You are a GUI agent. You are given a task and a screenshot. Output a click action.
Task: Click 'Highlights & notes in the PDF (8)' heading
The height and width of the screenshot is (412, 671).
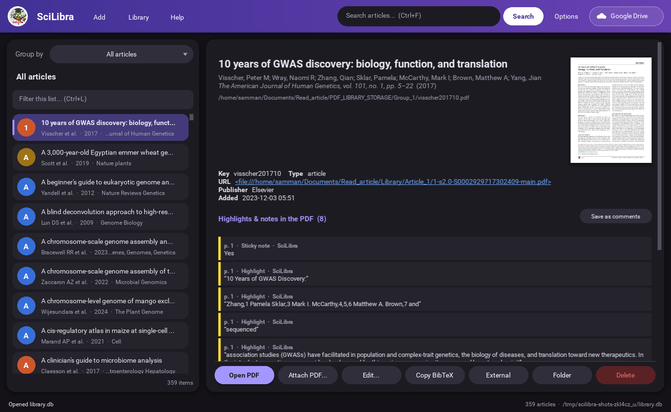tap(272, 219)
